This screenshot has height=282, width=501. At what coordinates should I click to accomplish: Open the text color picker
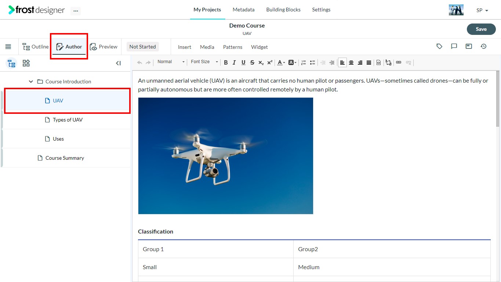(281, 62)
